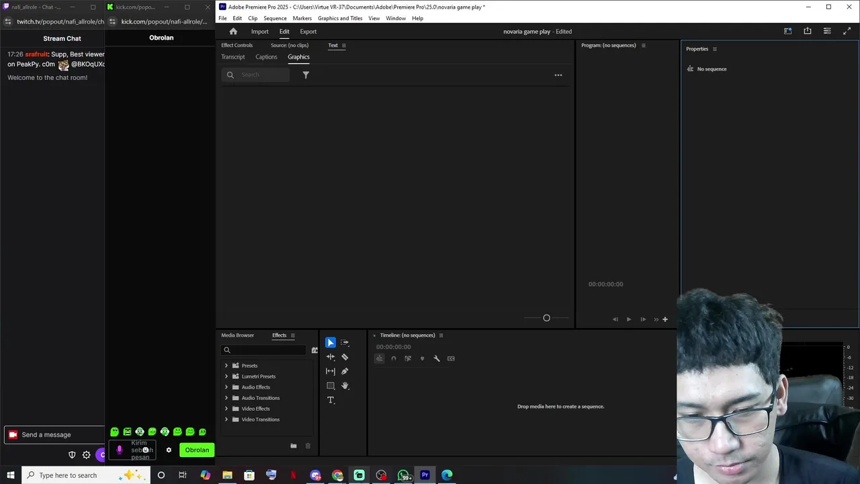This screenshot has width=860, height=484.
Task: Open the Source (no clips) tab
Action: click(x=290, y=46)
